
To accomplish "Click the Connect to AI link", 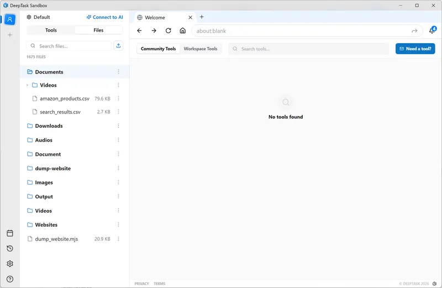I will [105, 17].
